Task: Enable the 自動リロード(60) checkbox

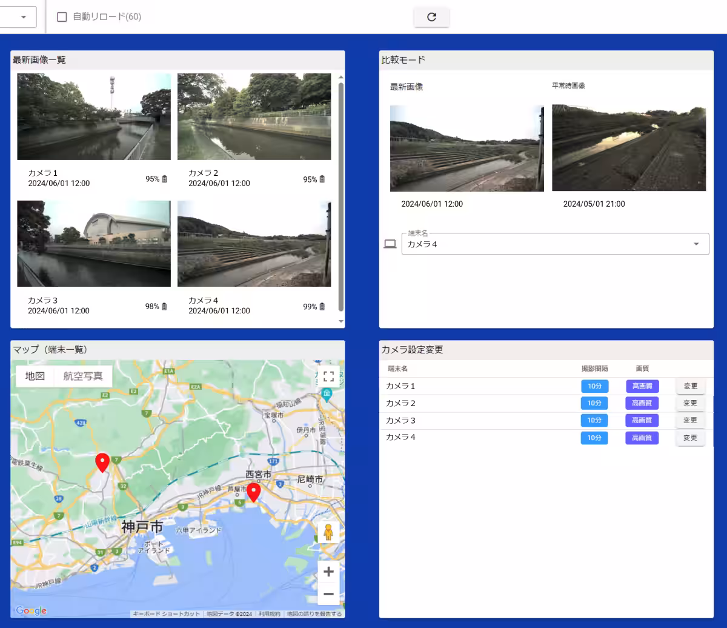Action: [x=62, y=17]
